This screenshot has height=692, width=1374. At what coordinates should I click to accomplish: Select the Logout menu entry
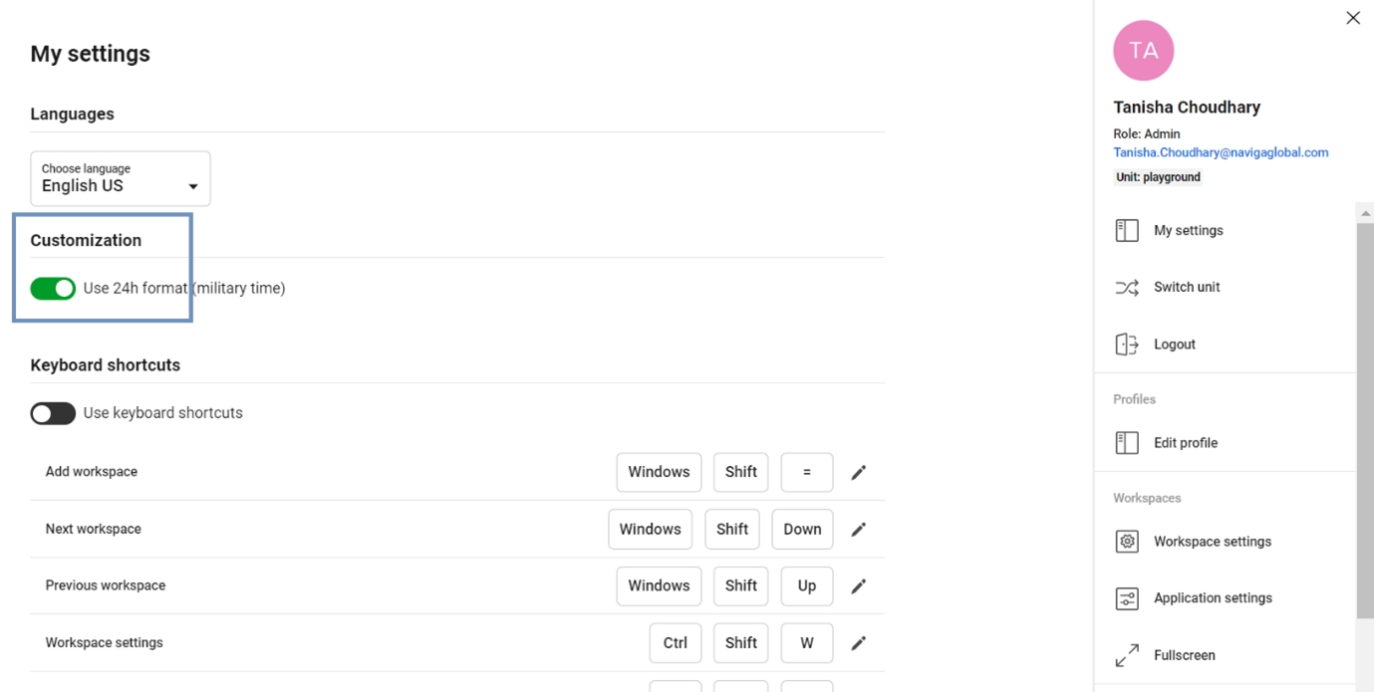pyautogui.click(x=1174, y=345)
